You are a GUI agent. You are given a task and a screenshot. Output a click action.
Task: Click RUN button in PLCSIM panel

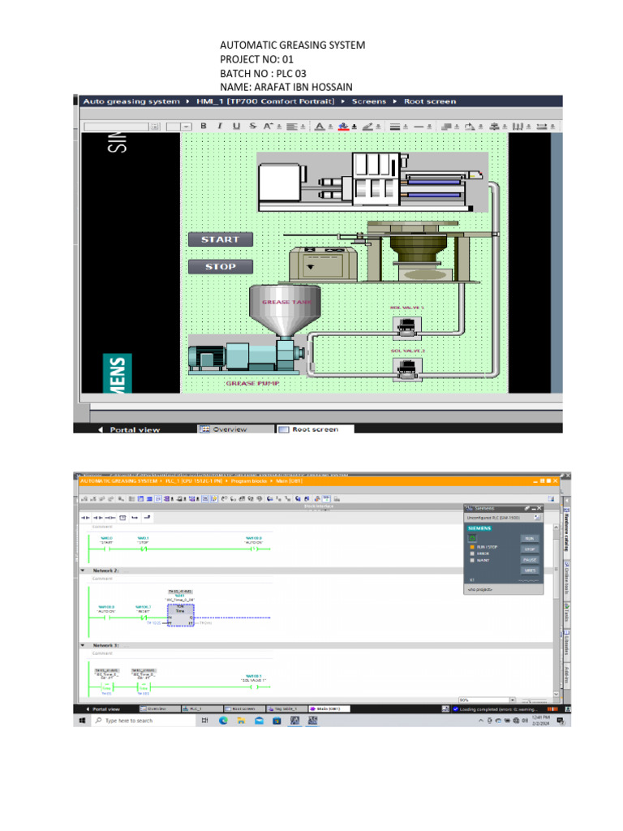(529, 539)
